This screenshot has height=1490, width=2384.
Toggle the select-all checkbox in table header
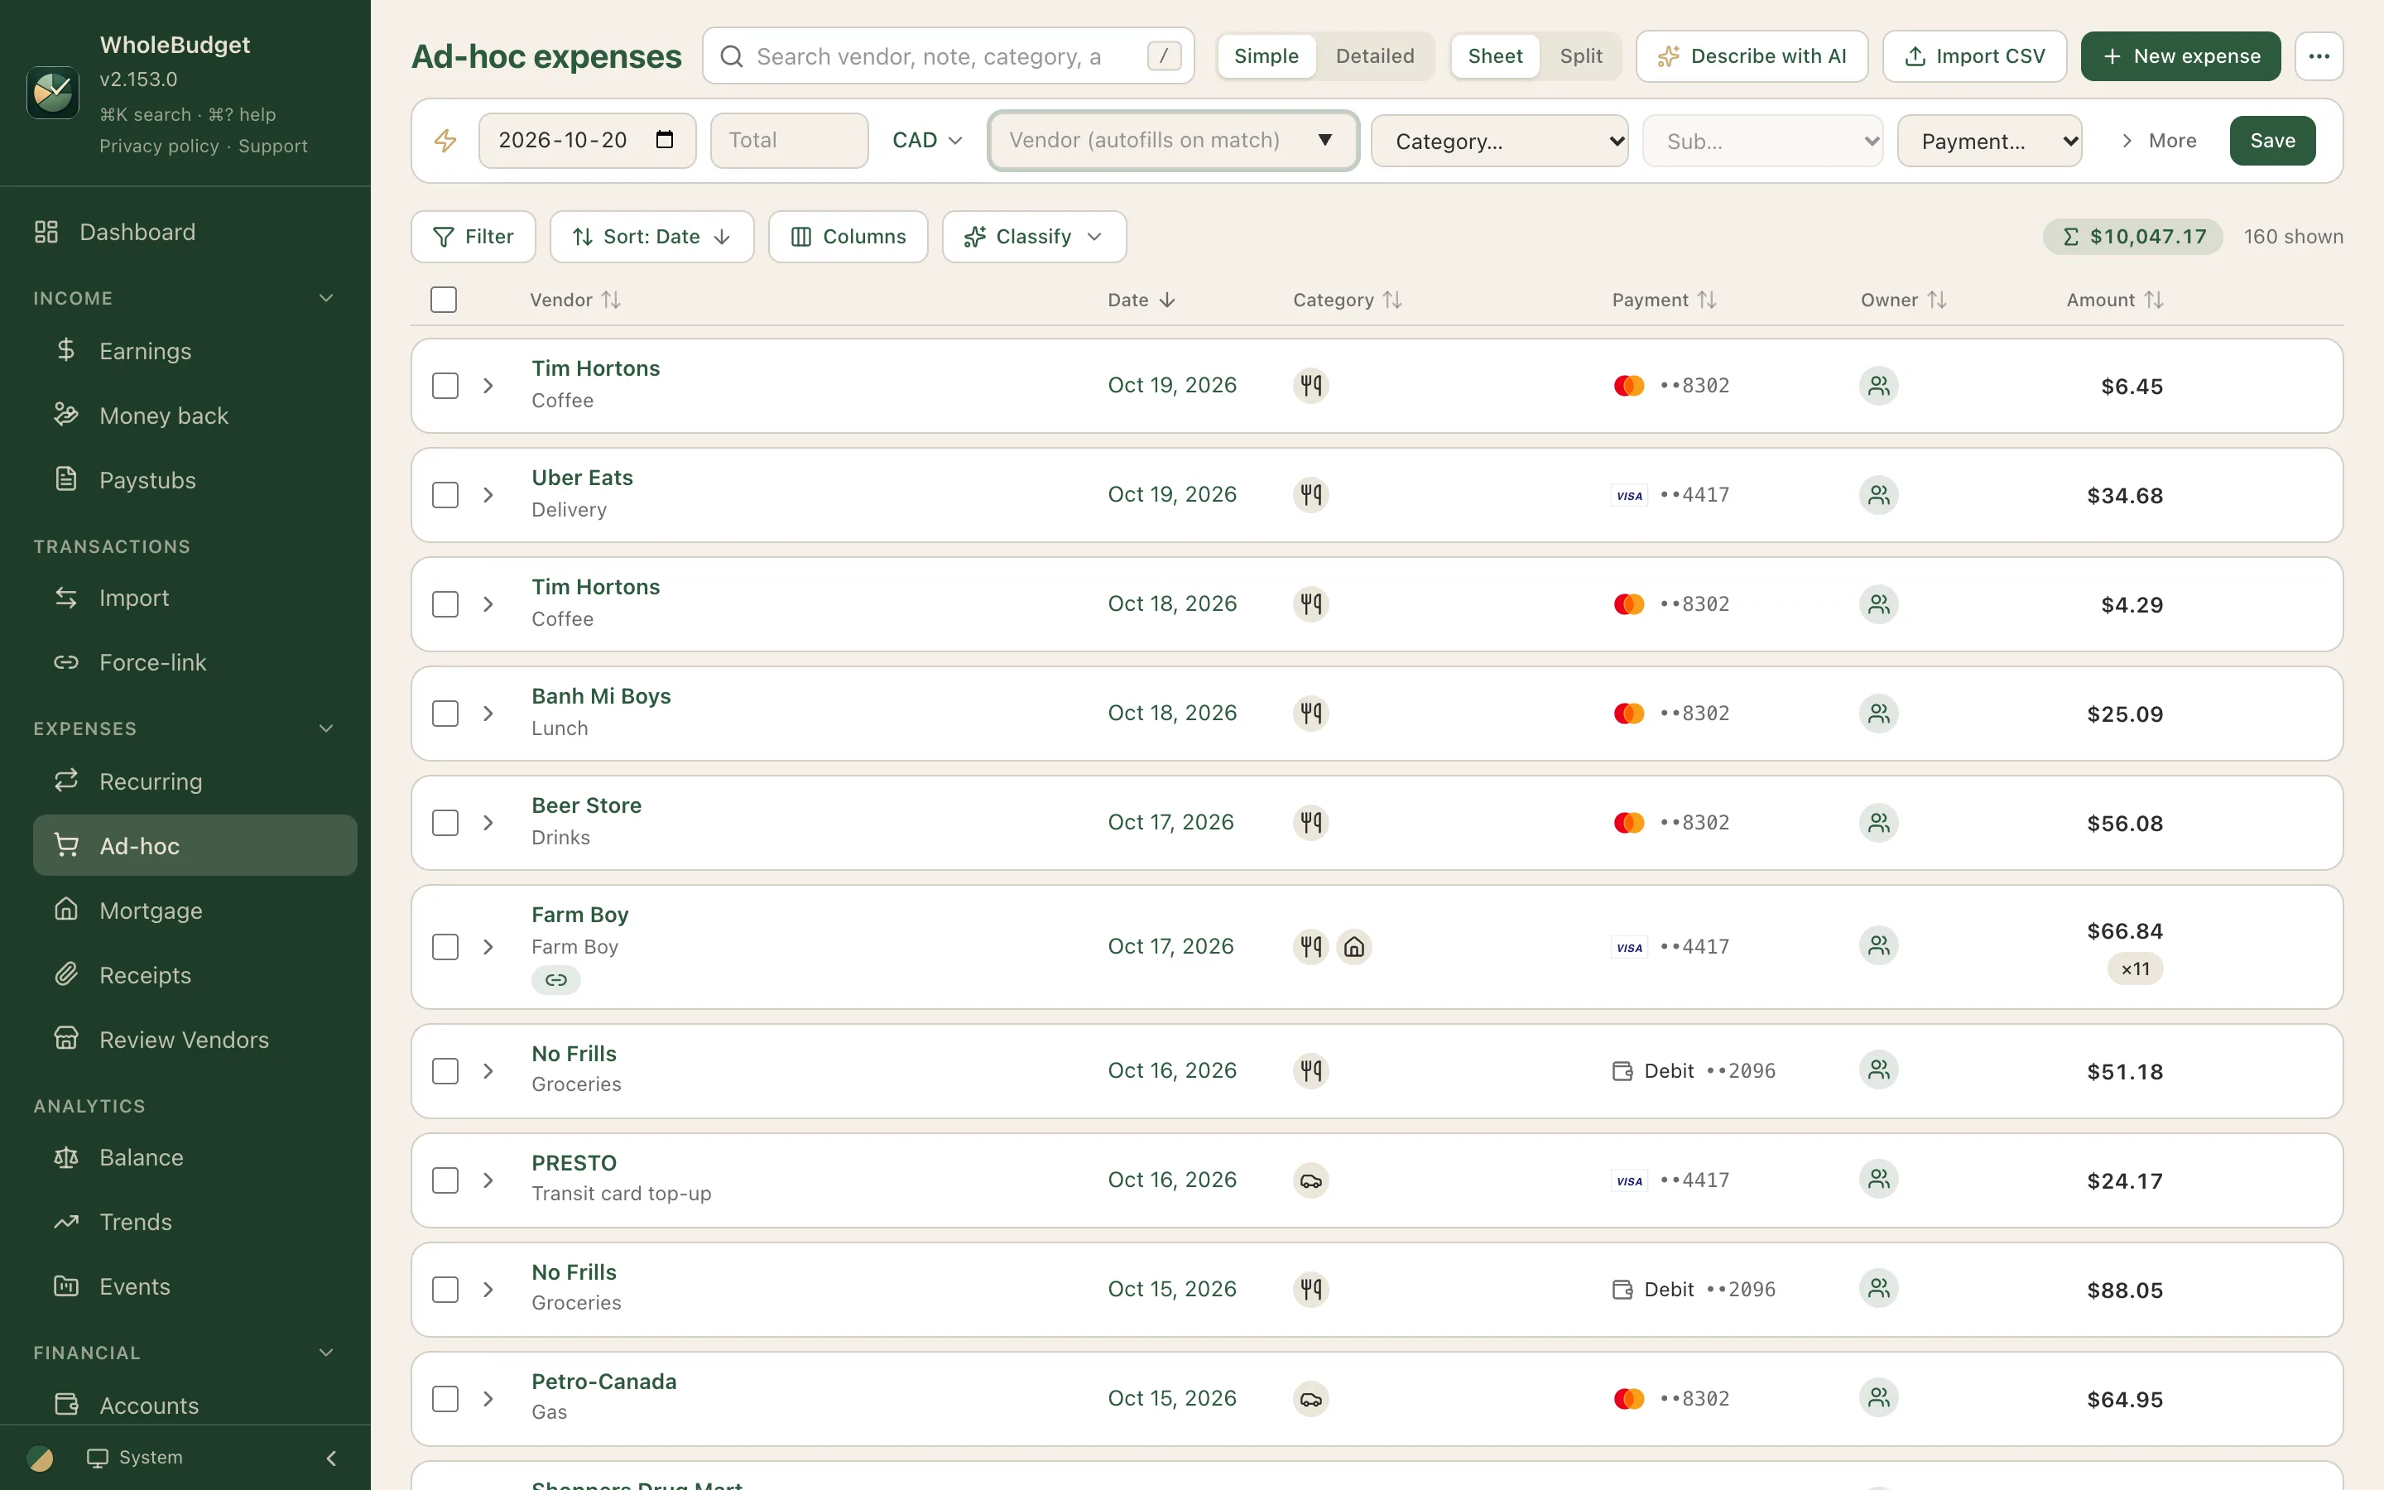click(444, 300)
